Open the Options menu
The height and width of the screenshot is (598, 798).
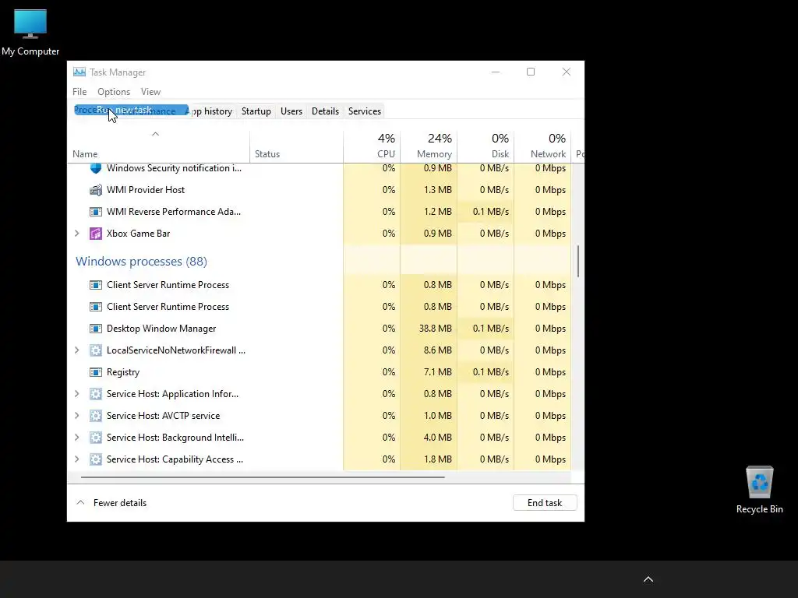114,92
